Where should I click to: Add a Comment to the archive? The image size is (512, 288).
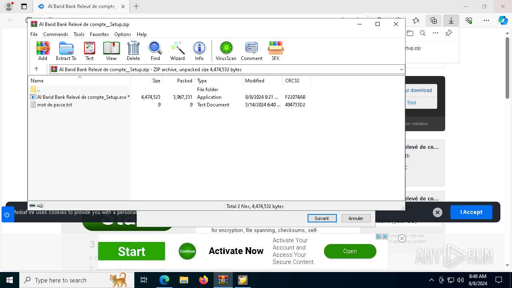(x=252, y=51)
